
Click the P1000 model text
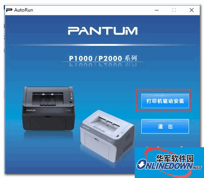pyautogui.click(x=81, y=58)
